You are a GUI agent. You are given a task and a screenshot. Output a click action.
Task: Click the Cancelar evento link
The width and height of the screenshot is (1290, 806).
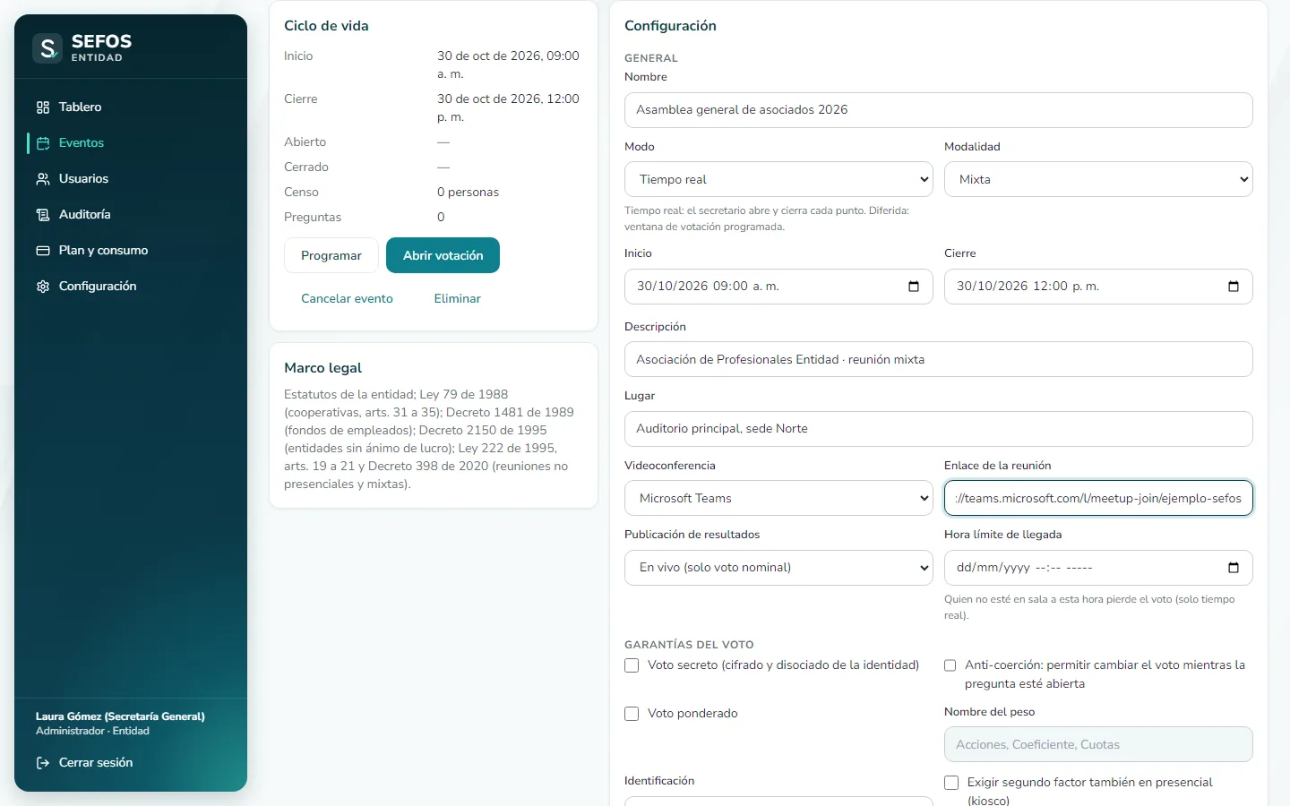(x=347, y=298)
